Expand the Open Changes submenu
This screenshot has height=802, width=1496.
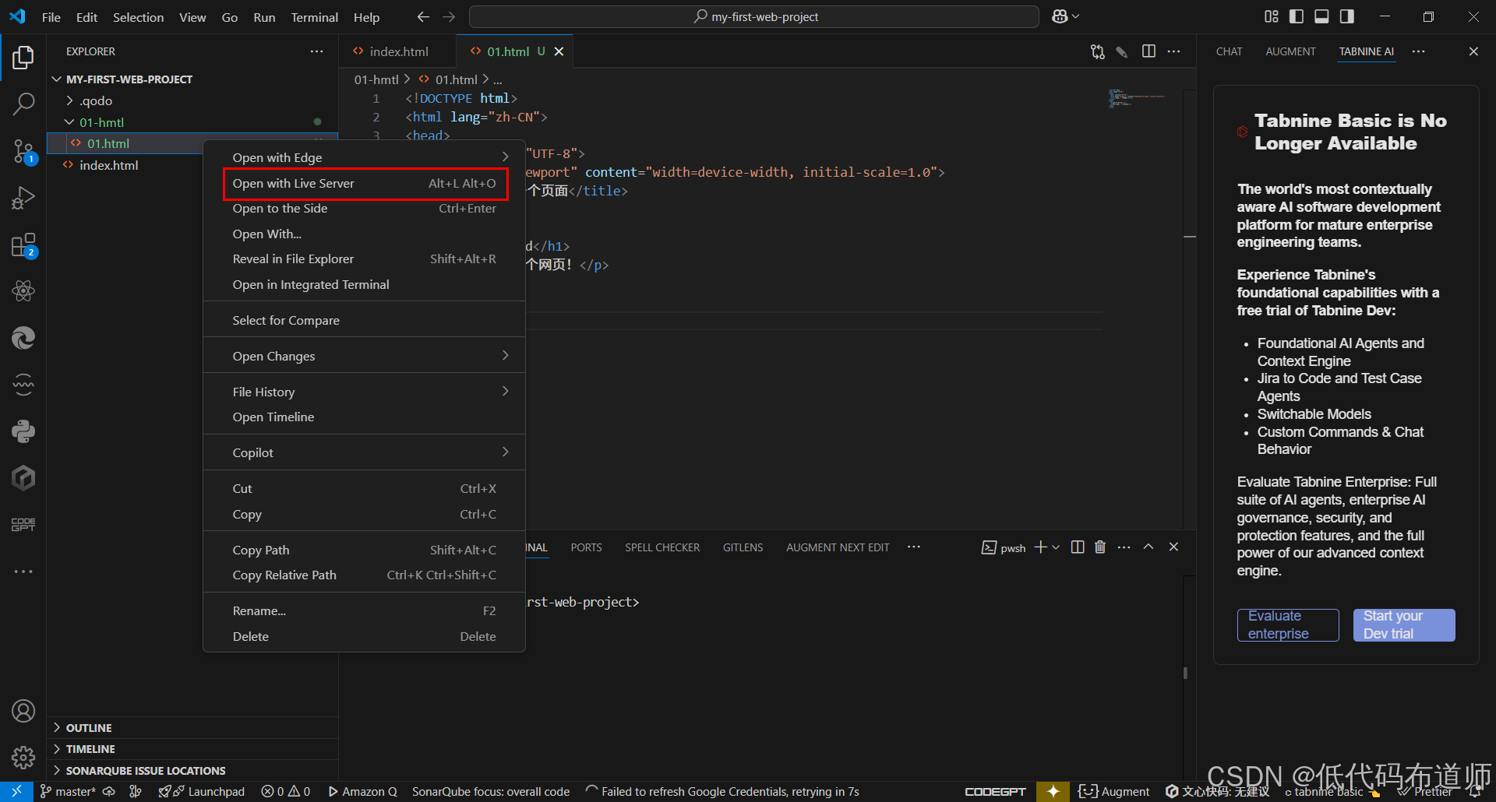(365, 356)
